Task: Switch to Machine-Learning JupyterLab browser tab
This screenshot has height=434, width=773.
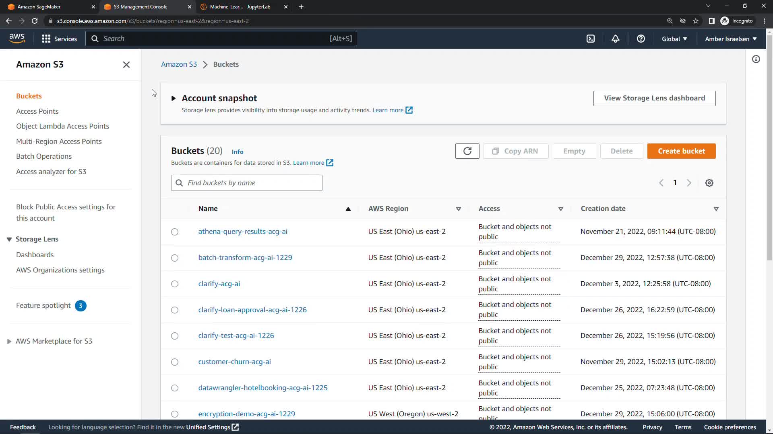Action: click(240, 7)
